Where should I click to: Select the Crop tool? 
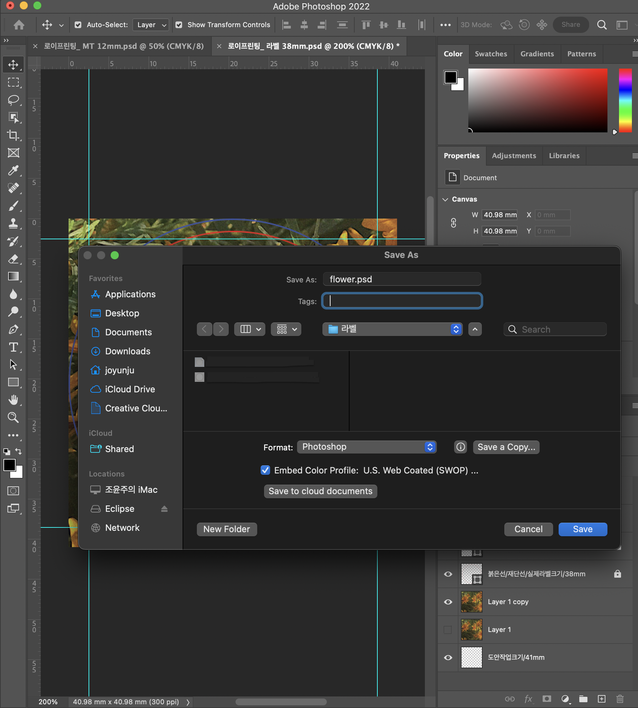tap(13, 135)
